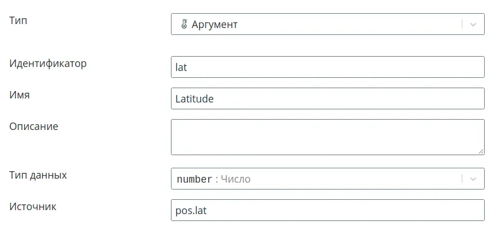This screenshot has width=491, height=225.
Task: Click the Источник label
Action: coord(33,207)
